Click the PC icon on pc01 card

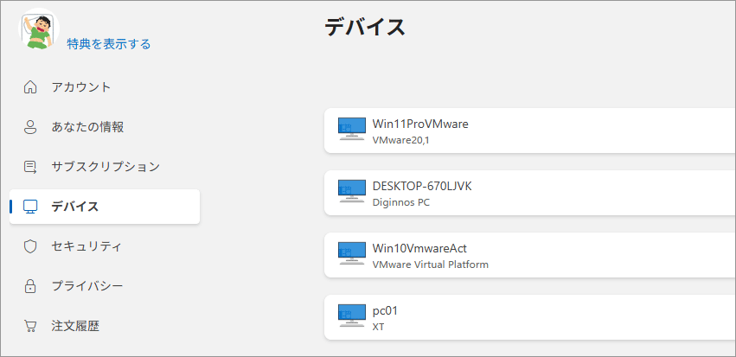(351, 317)
